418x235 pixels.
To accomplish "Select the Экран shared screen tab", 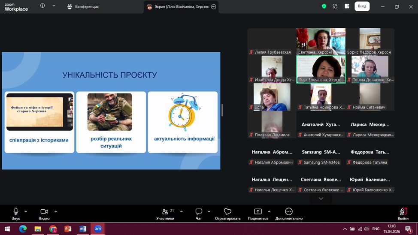I will [x=178, y=7].
